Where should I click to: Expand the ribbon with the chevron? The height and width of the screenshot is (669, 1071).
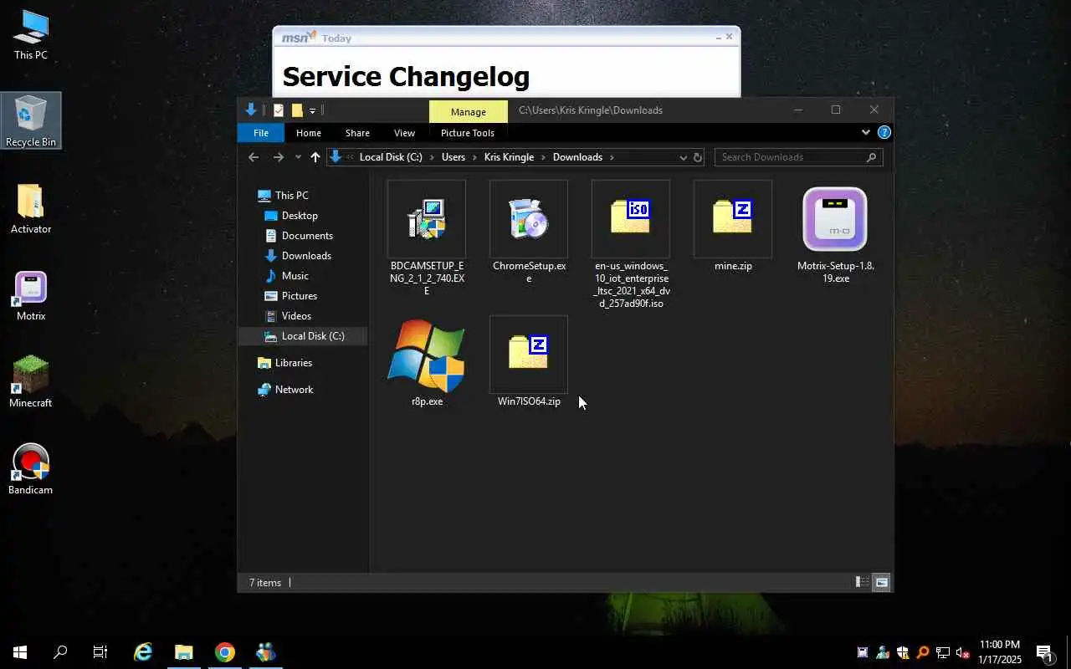[866, 132]
